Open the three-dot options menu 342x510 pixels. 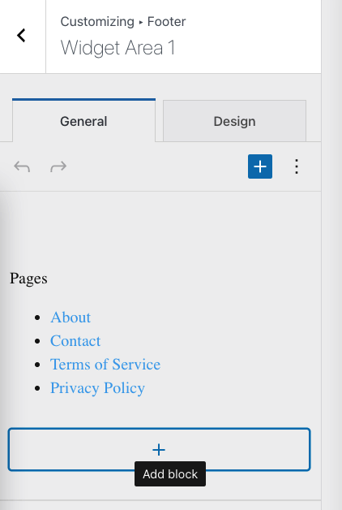point(297,166)
